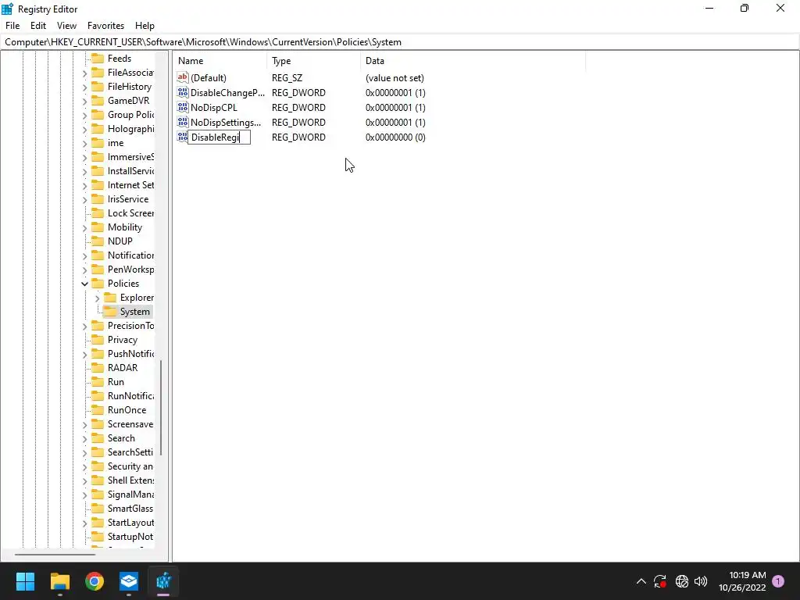The height and width of the screenshot is (600, 800).
Task: Open the Help menu
Action: pyautogui.click(x=145, y=26)
